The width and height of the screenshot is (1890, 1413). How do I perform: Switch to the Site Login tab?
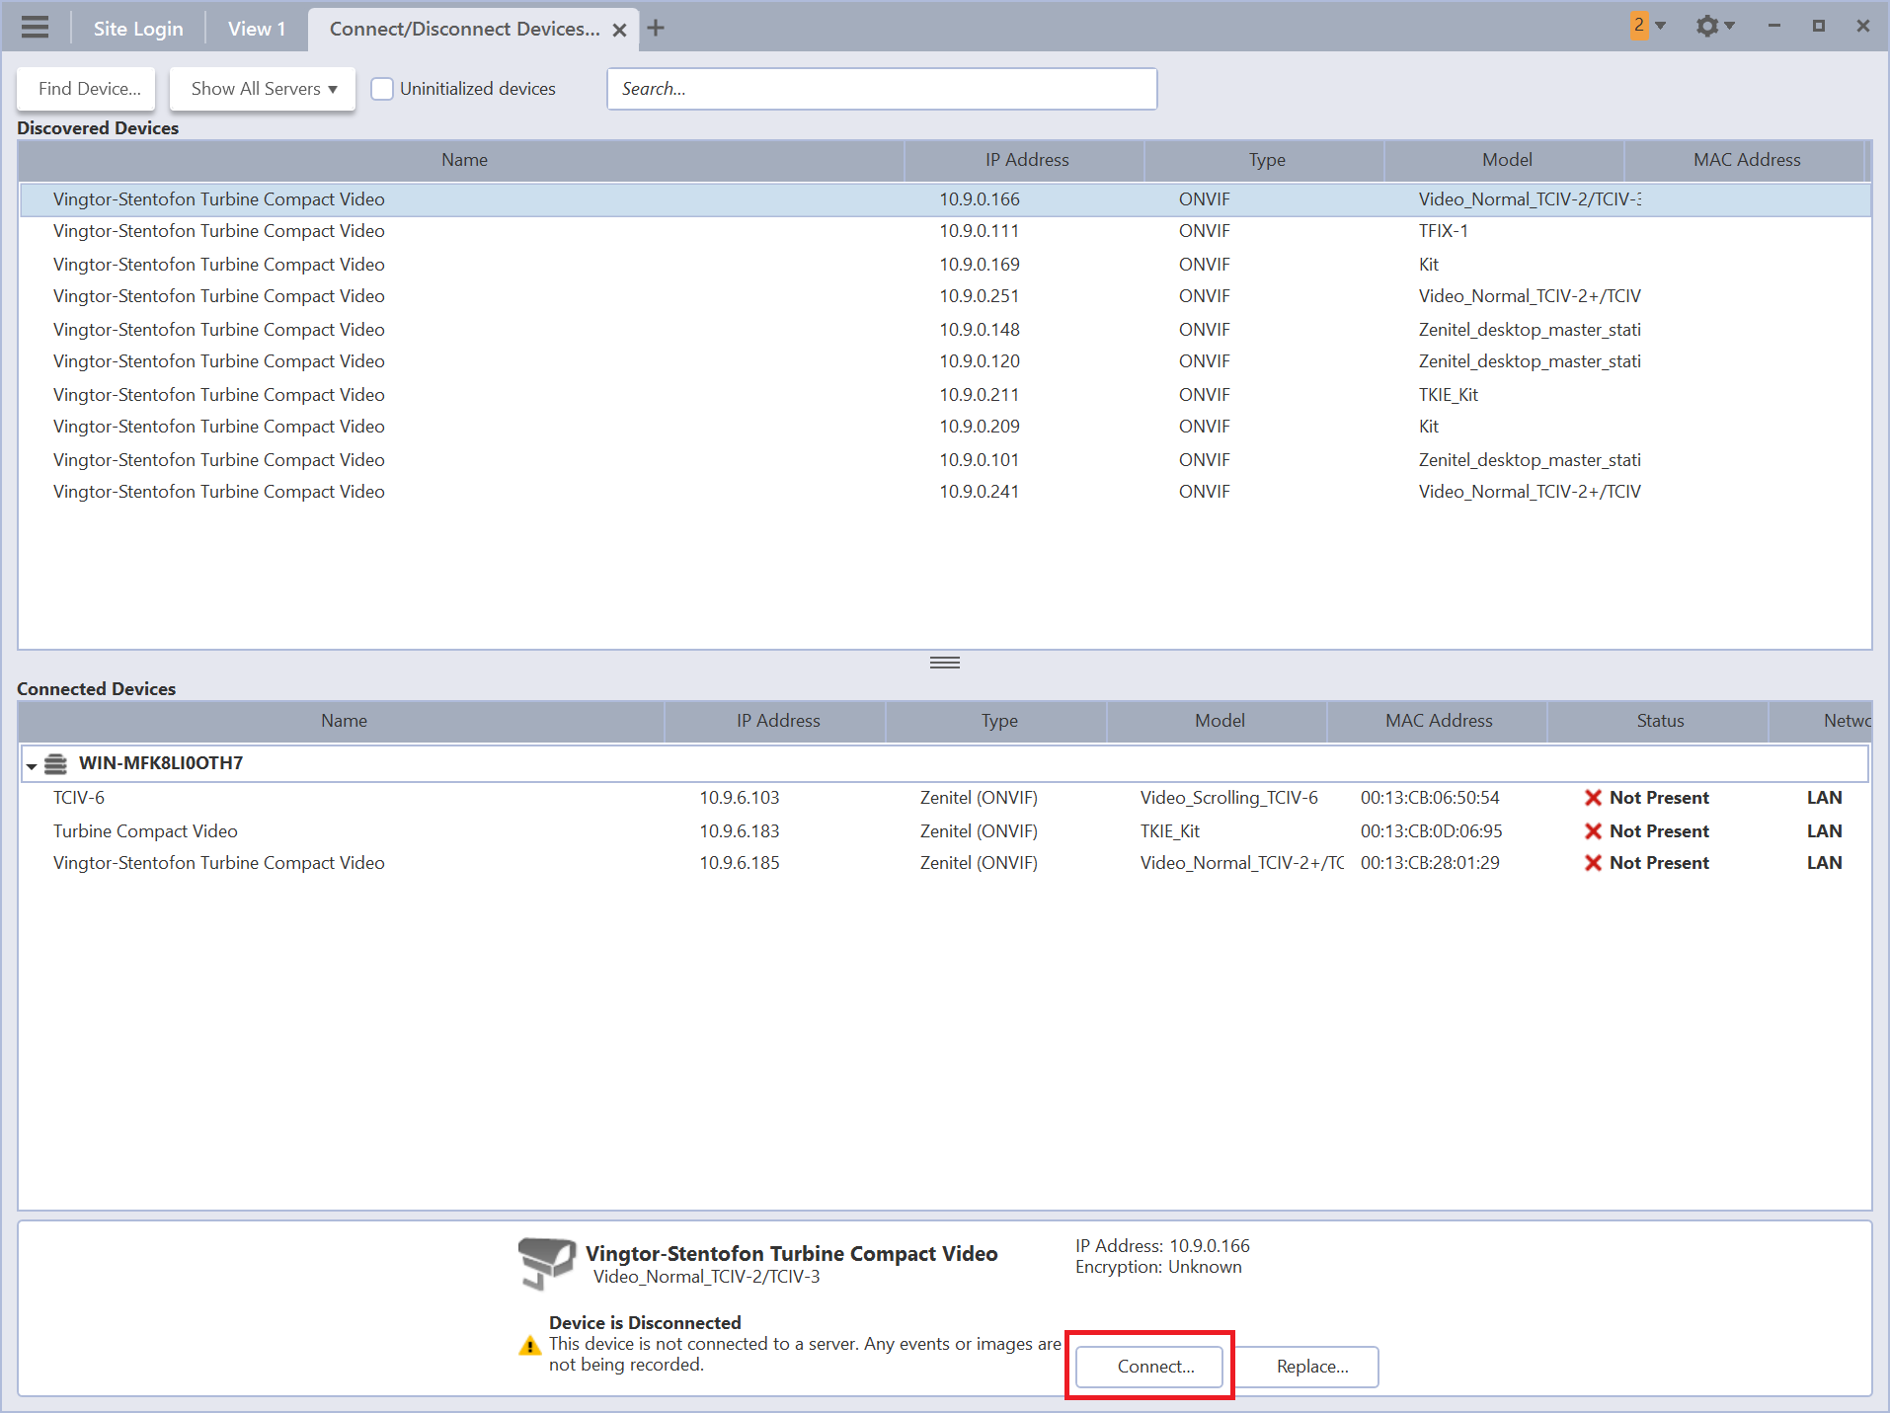[138, 29]
